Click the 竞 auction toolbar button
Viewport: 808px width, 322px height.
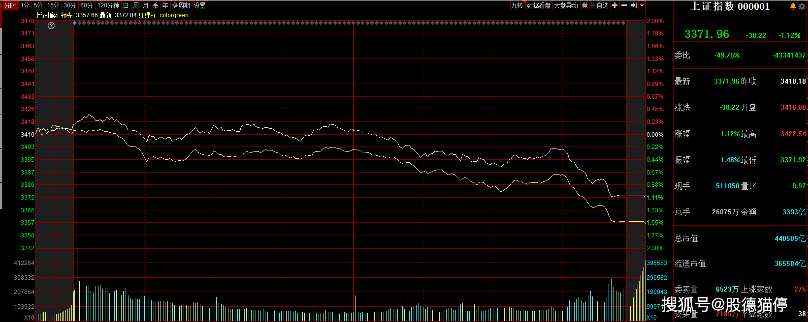coord(584,5)
